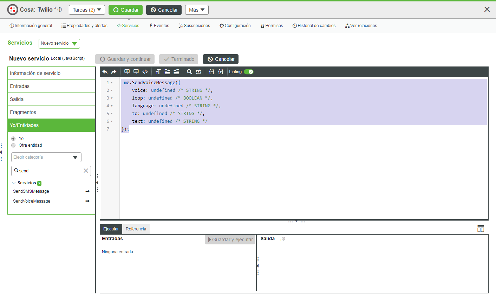Viewport: 496px width, 299px height.
Task: Insert SendSMSMessage using its arrow icon
Action: tap(87, 191)
